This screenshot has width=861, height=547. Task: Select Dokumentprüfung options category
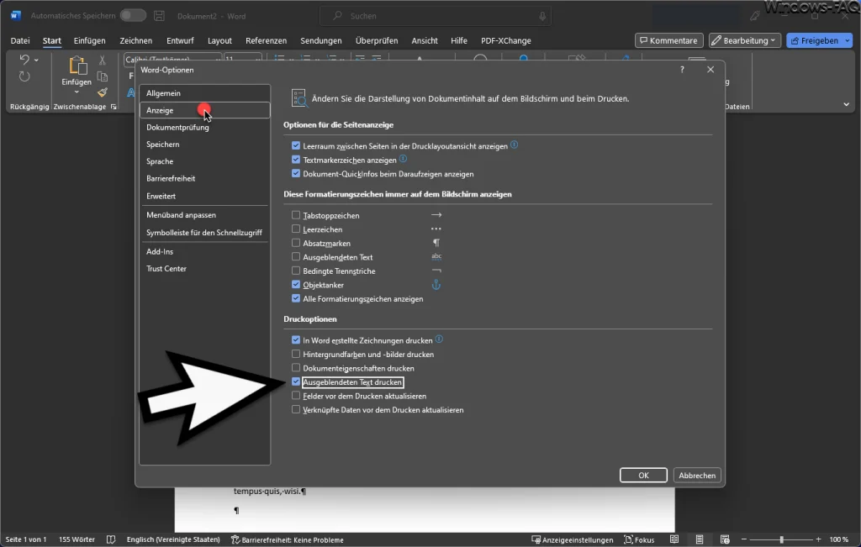tap(204, 127)
